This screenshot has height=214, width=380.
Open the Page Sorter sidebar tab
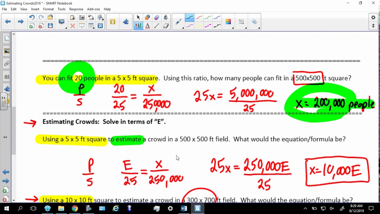tap(7, 38)
